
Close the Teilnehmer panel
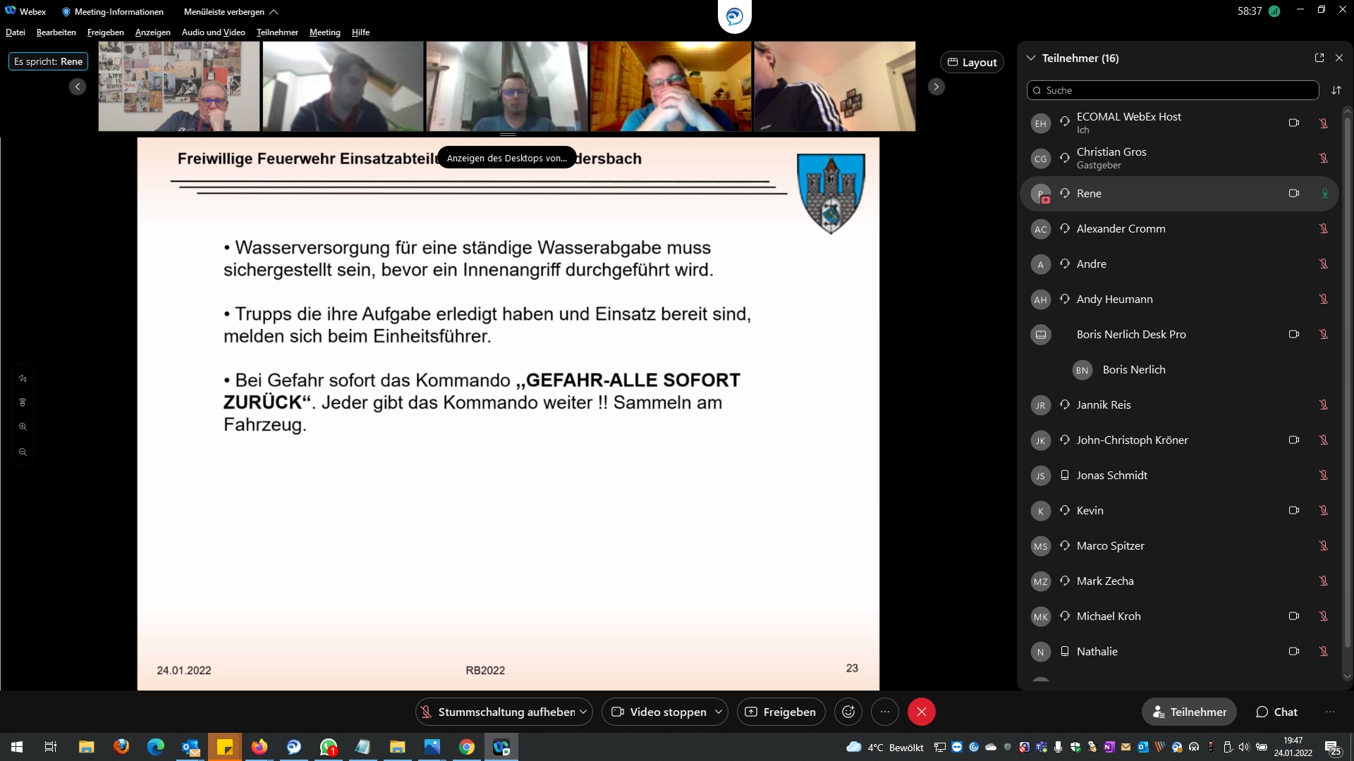click(x=1339, y=58)
